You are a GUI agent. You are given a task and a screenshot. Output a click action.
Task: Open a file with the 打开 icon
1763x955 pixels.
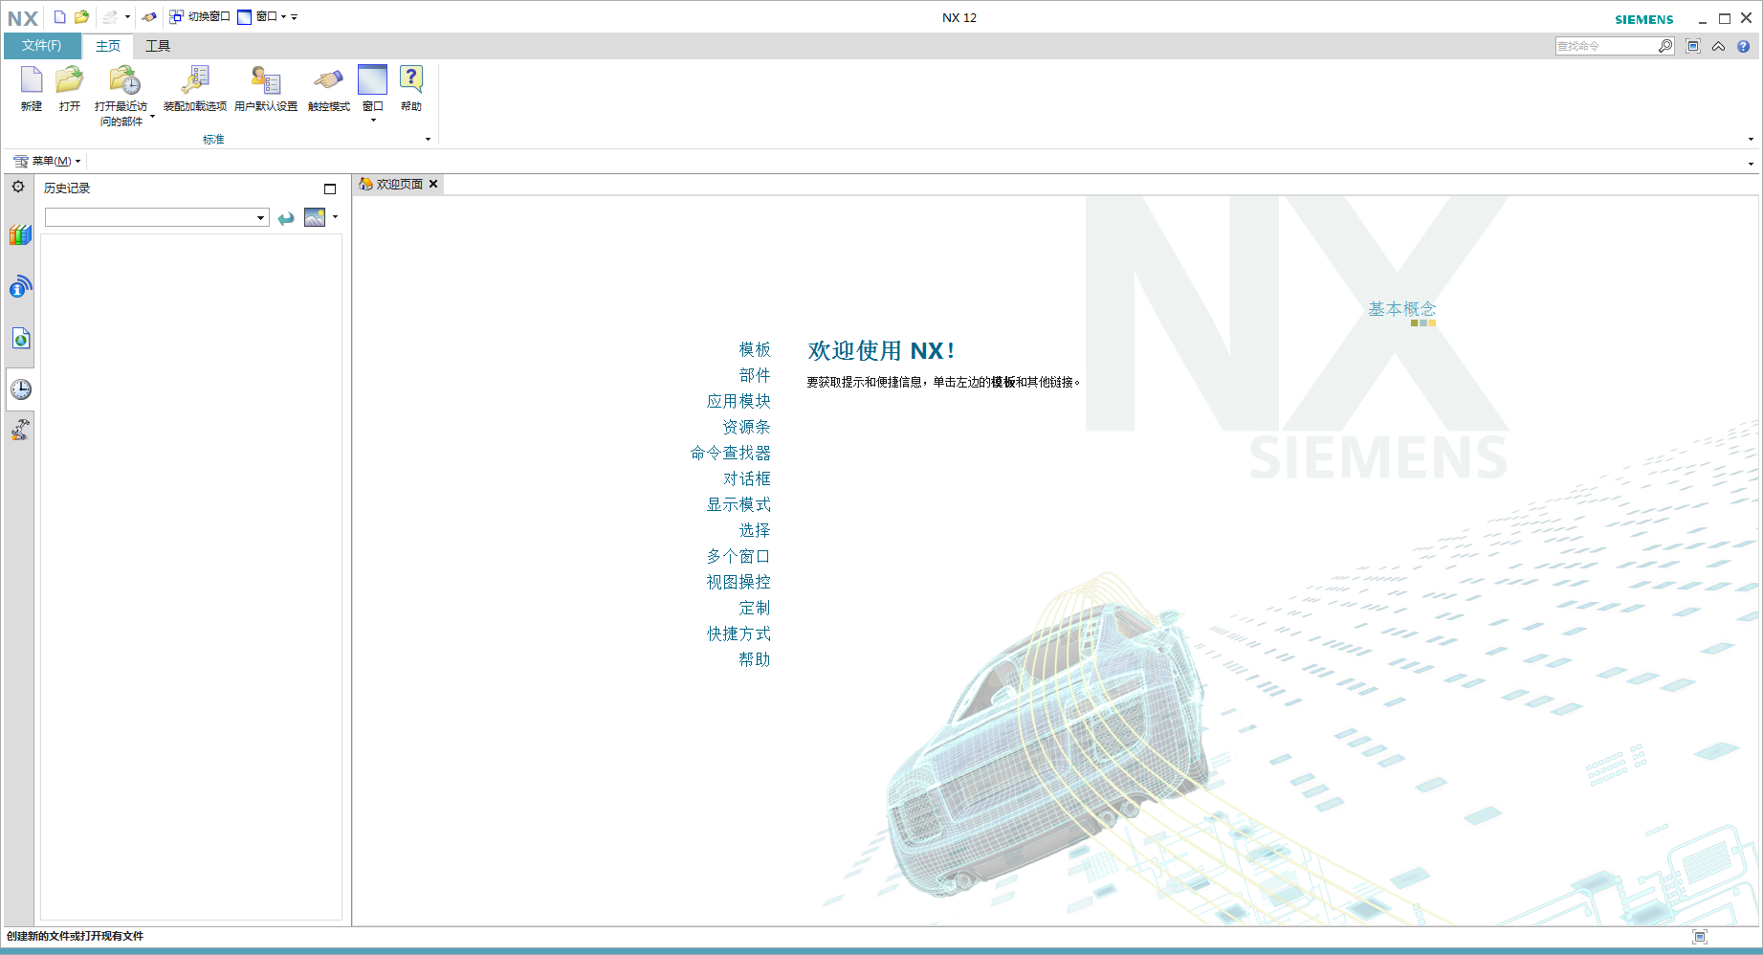click(x=68, y=91)
